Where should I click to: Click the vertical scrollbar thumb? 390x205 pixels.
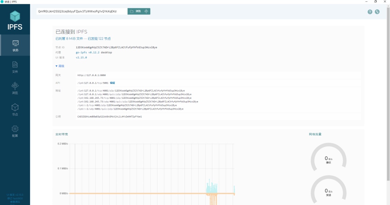pyautogui.click(x=388, y=94)
